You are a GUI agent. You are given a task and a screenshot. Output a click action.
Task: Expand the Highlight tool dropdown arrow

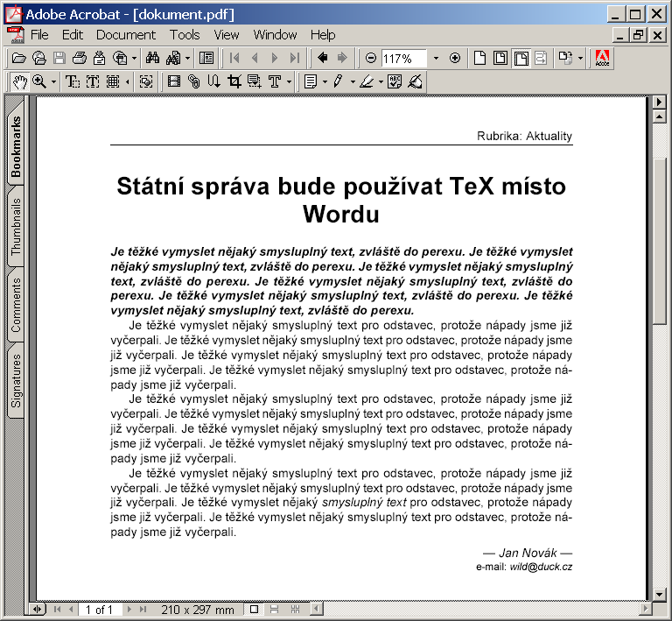(381, 81)
